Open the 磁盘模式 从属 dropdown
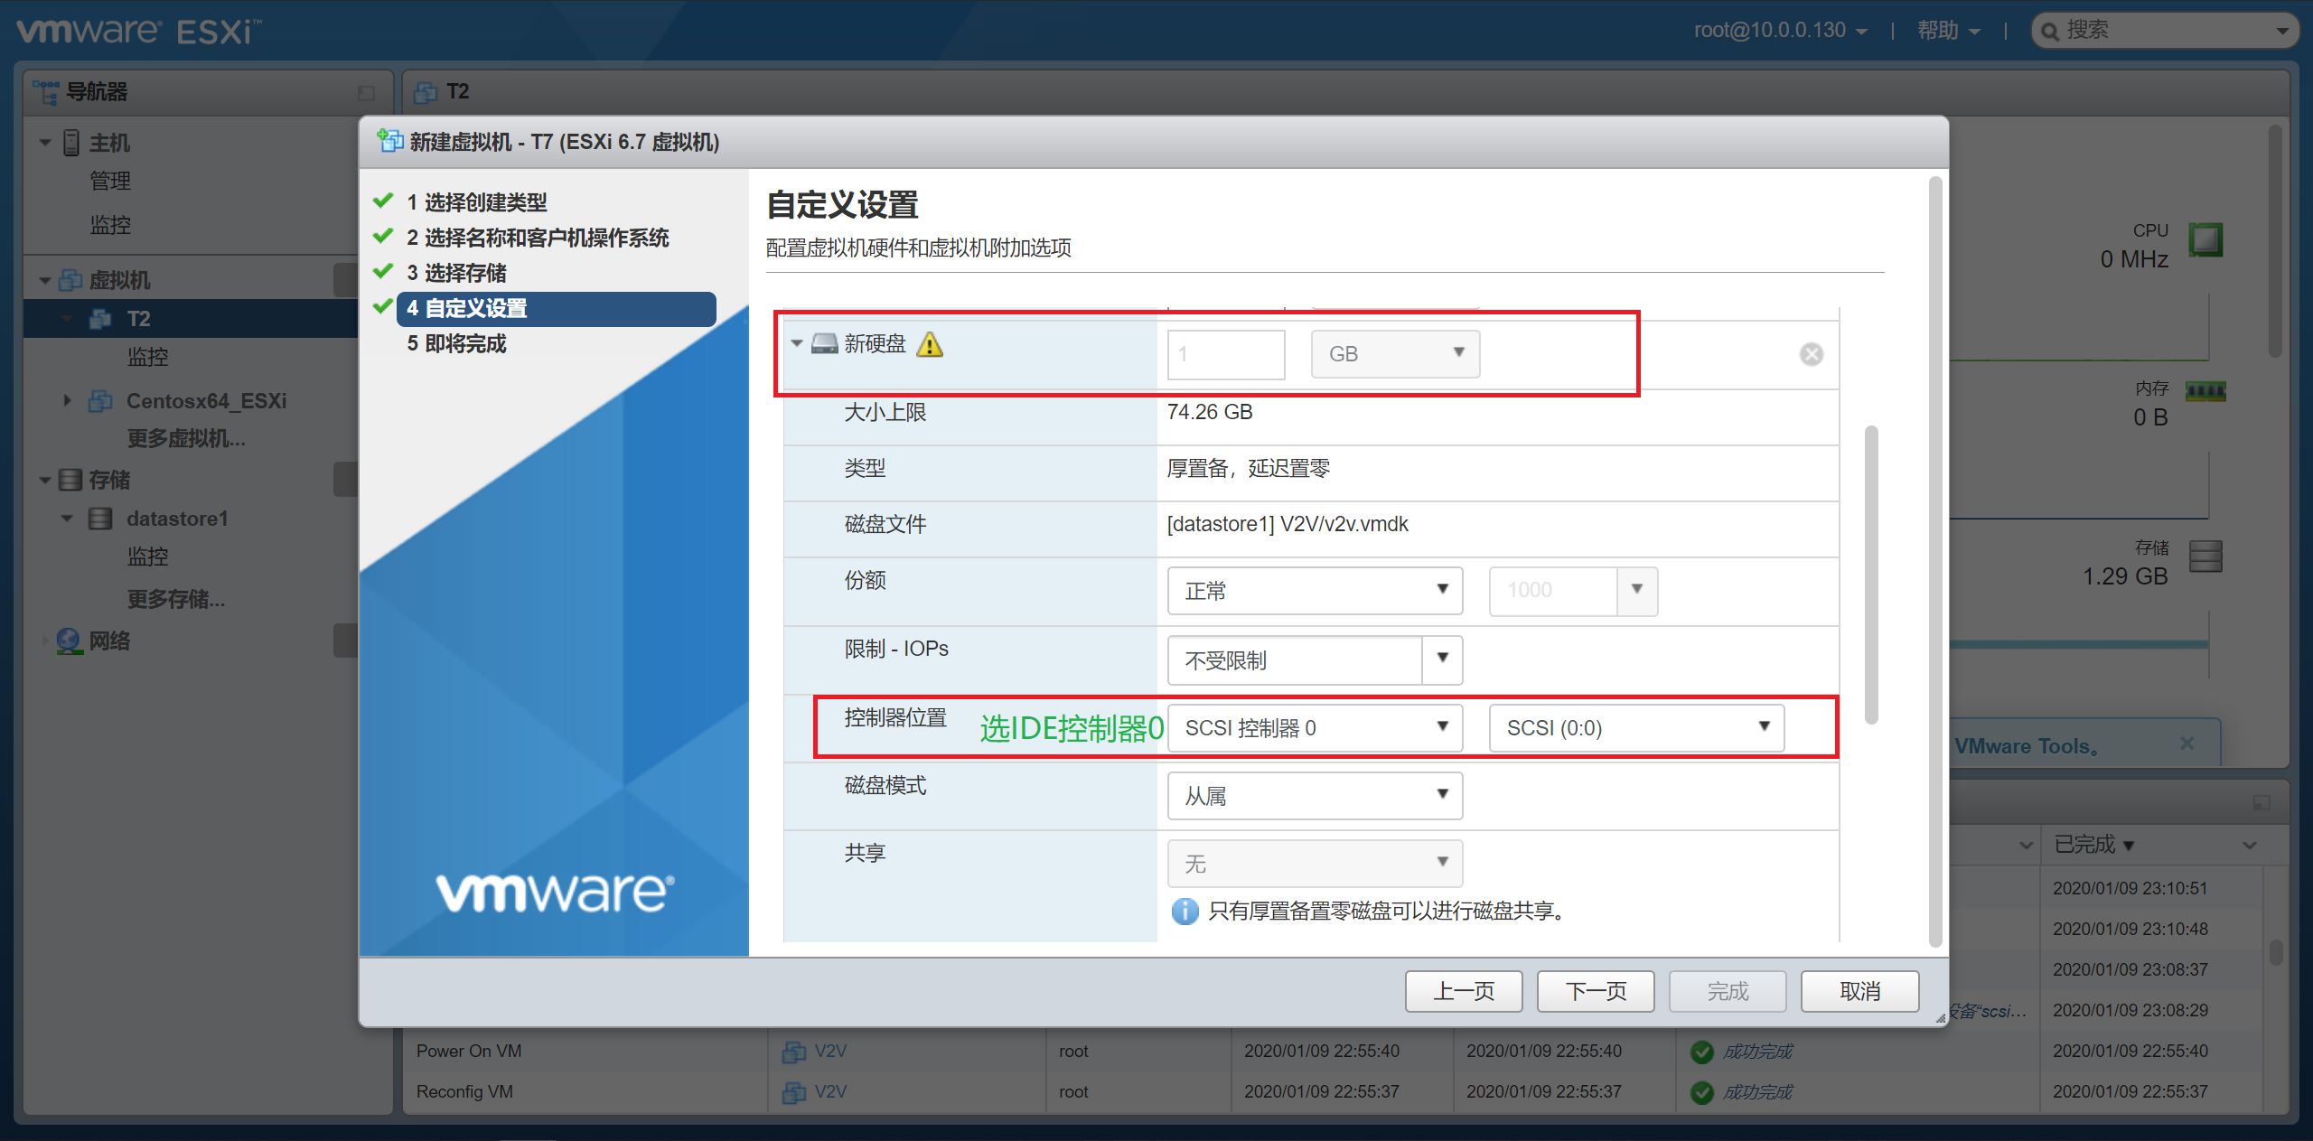2313x1141 pixels. (x=1315, y=796)
